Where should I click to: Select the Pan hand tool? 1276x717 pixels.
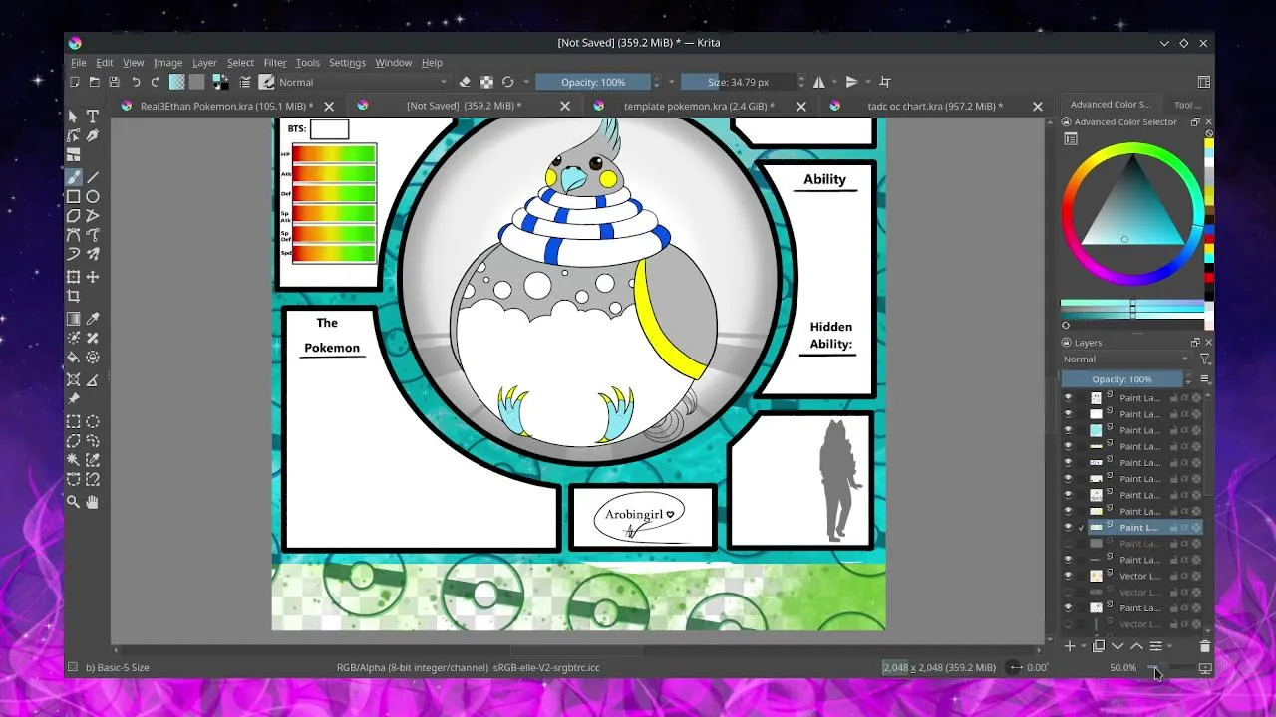click(x=93, y=502)
